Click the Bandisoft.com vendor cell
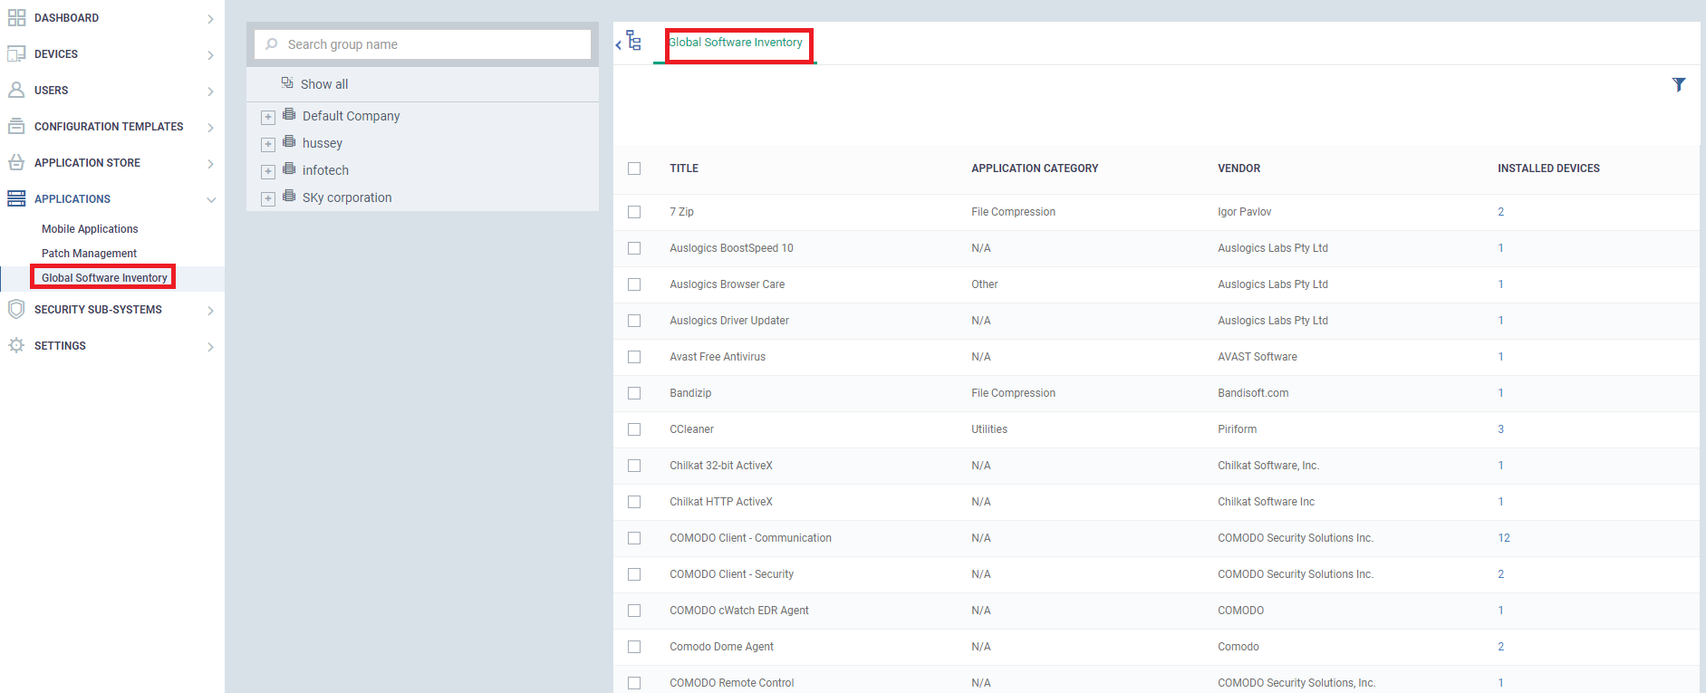The height and width of the screenshot is (693, 1706). point(1253,393)
